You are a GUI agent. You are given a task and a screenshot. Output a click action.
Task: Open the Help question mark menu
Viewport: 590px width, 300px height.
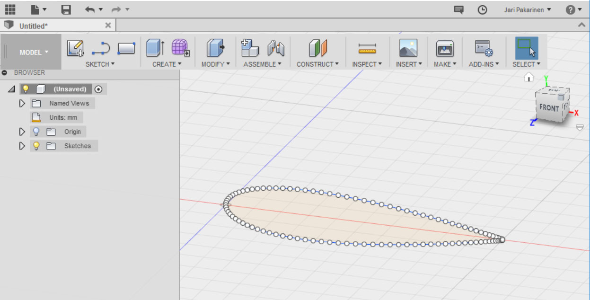click(x=573, y=9)
